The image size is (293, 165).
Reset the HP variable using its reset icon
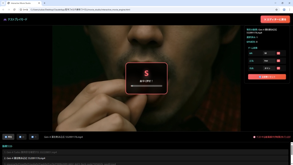(x=278, y=53)
